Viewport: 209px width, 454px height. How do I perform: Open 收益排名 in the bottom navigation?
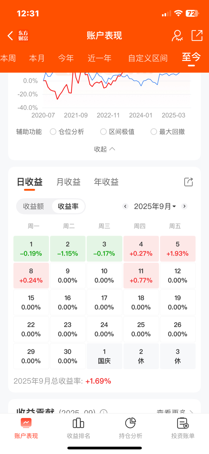coord(78,428)
